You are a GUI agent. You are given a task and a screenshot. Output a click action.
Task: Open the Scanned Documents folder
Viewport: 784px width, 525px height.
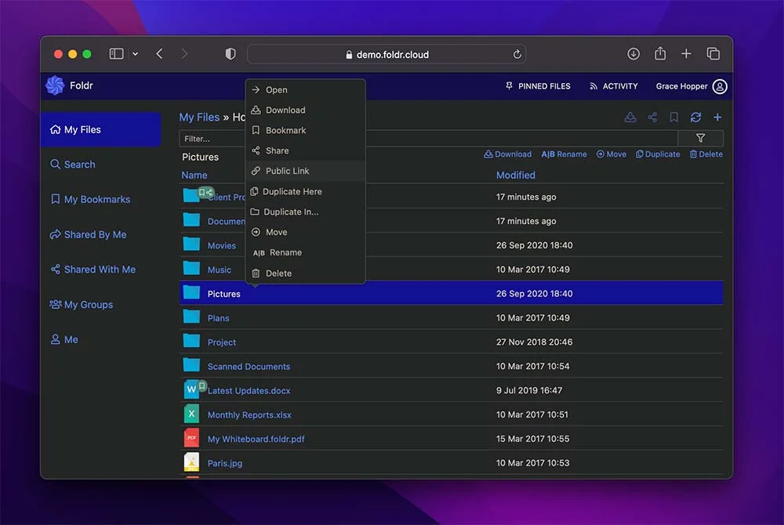tap(249, 367)
